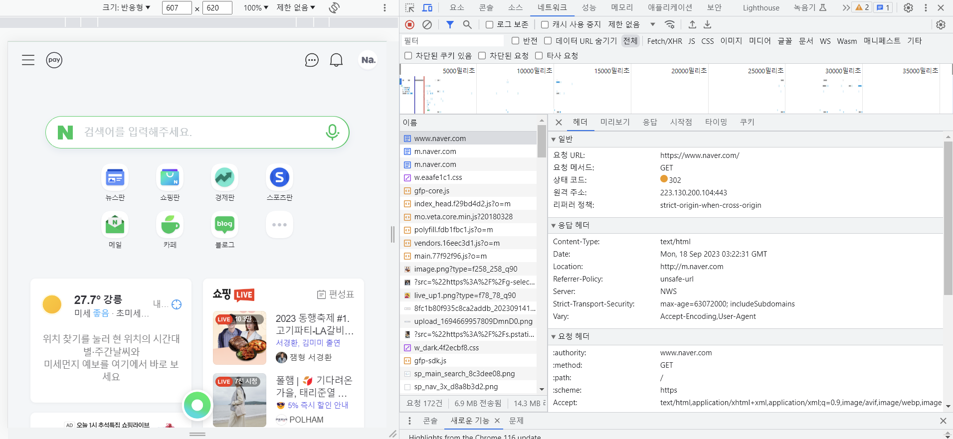Check 타사 요청 checkbox
Screen dimensions: 953x439
click(539, 56)
